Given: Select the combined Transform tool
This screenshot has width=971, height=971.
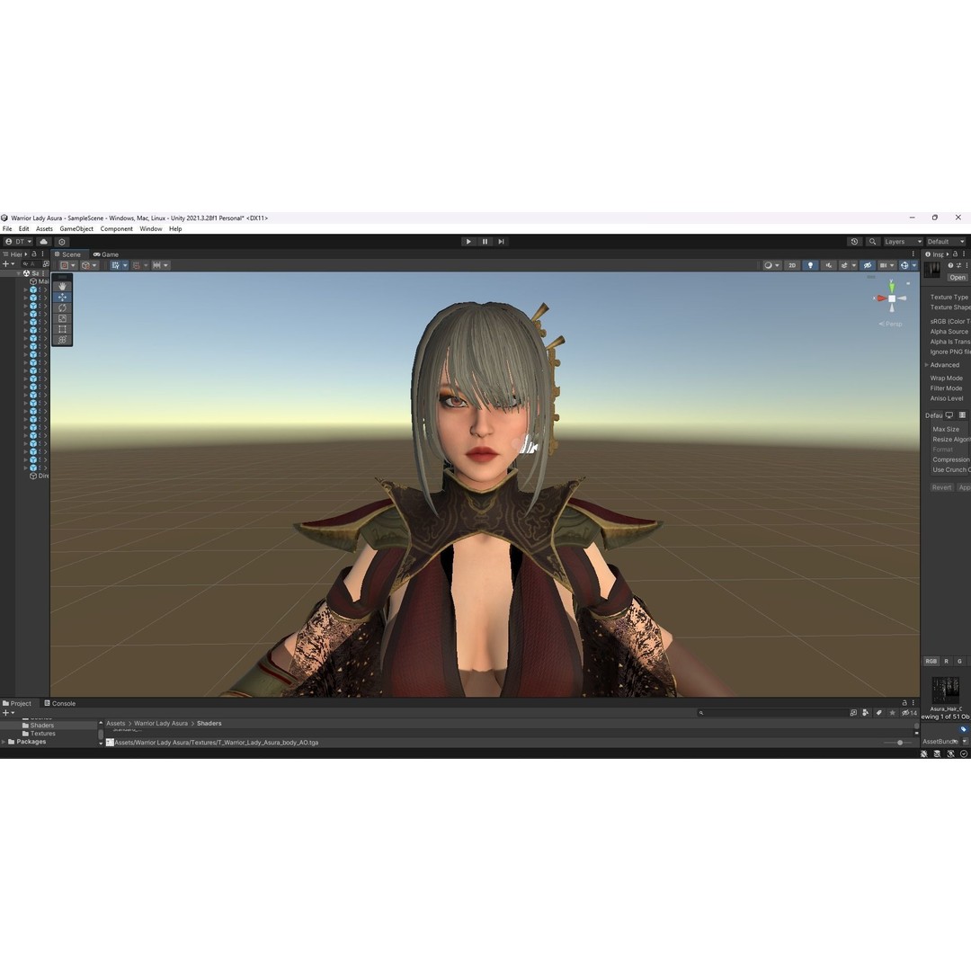Looking at the screenshot, I should click(x=62, y=339).
